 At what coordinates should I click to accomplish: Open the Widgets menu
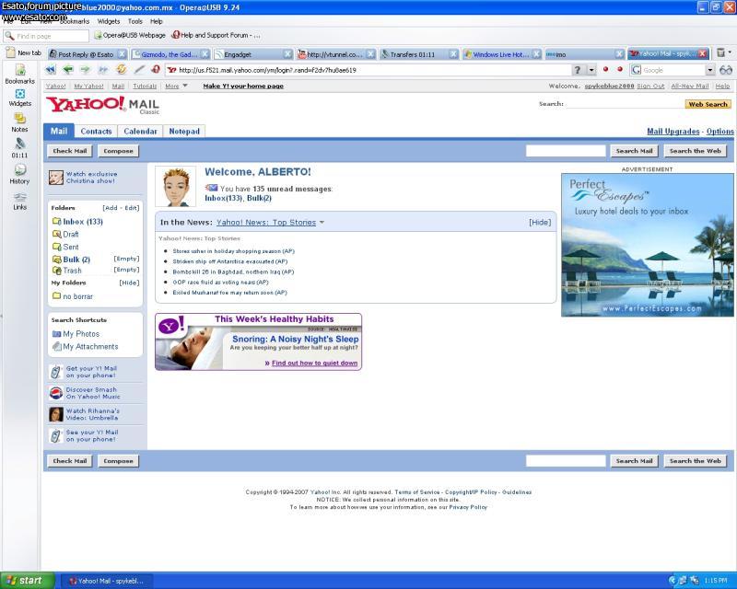click(x=109, y=21)
